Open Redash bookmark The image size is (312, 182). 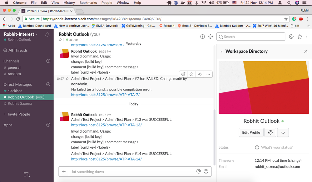pos(167,26)
